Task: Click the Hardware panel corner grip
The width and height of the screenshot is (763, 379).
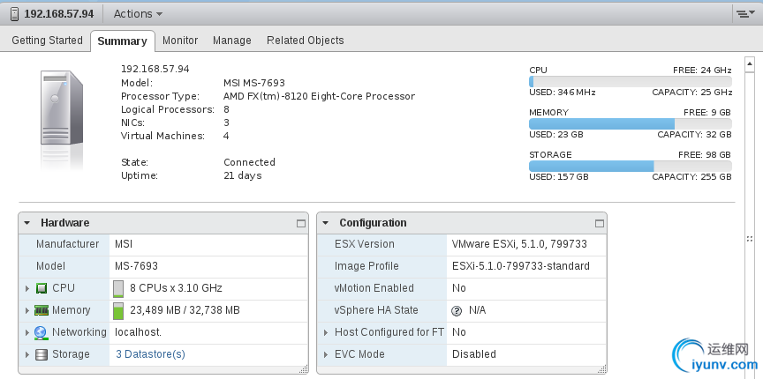Action: [x=304, y=369]
